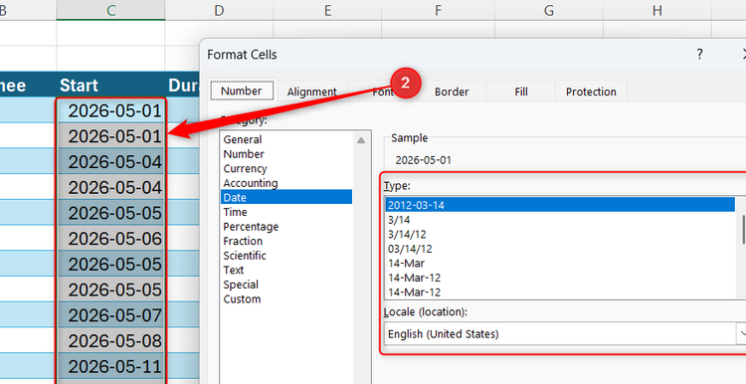This screenshot has height=384, width=746.
Task: Choose the 3/14 date type
Action: [560, 220]
